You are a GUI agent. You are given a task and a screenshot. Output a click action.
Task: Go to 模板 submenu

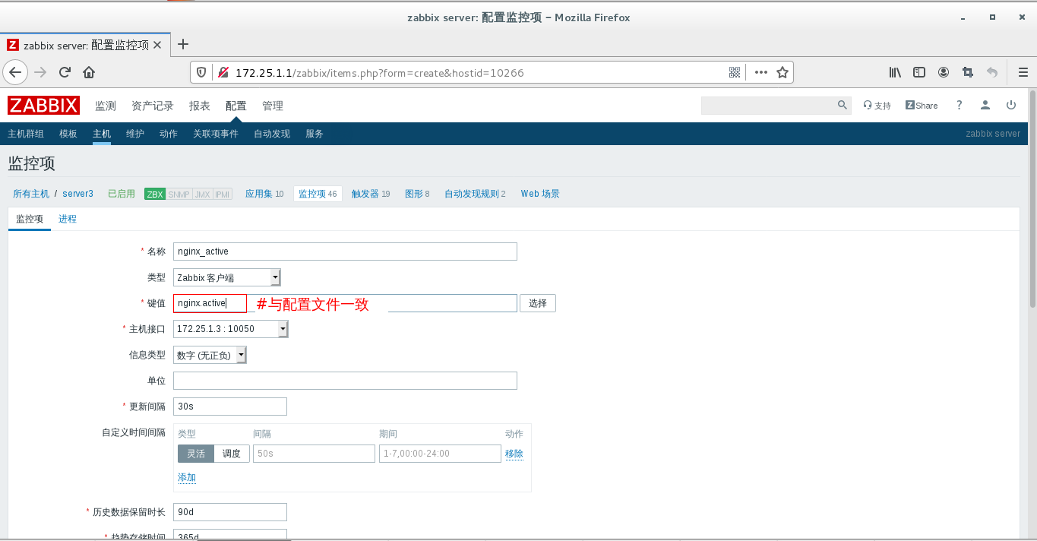point(68,134)
